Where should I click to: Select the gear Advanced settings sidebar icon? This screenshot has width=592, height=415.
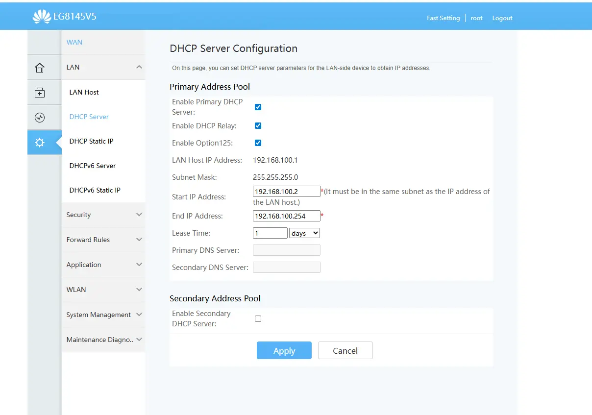point(40,143)
